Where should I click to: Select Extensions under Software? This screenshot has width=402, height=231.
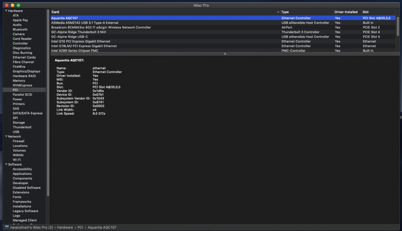tap(21, 192)
